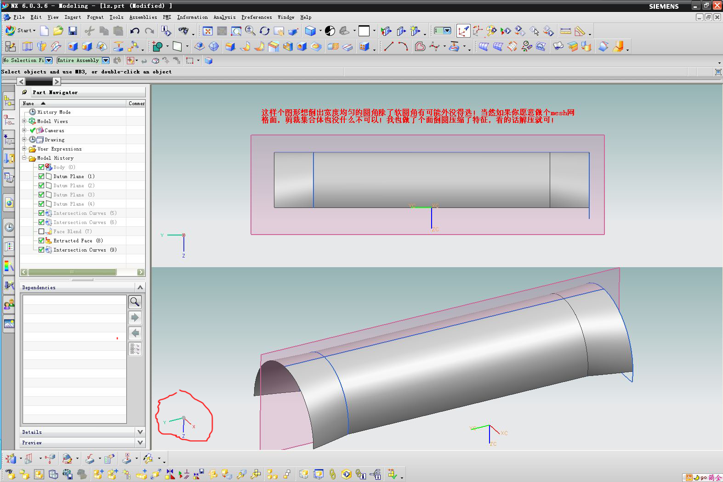
Task: Click the left arrow button in Dependencies panel
Action: point(135,333)
